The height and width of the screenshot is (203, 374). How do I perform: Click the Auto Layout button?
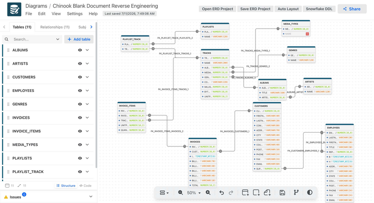coord(288,9)
